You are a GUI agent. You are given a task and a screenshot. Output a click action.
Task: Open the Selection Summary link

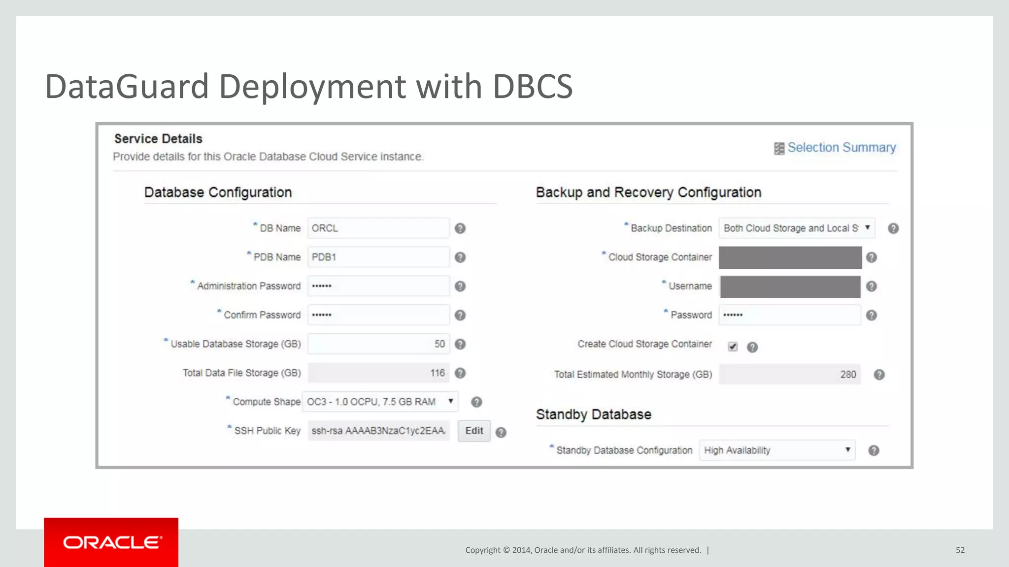[x=841, y=148]
